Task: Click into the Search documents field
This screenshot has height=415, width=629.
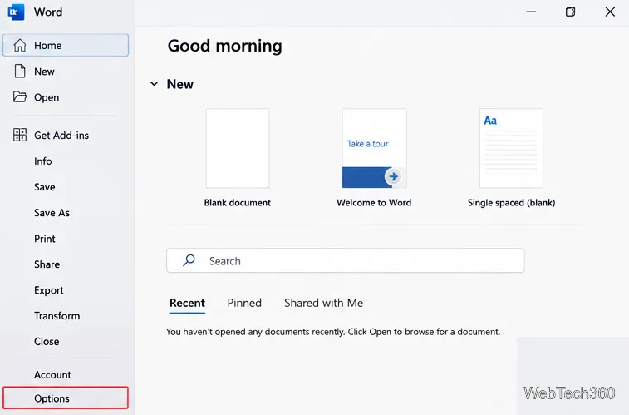Action: [x=346, y=260]
